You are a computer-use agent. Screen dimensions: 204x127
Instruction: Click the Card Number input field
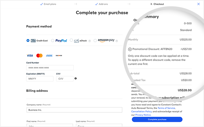coord(50,68)
